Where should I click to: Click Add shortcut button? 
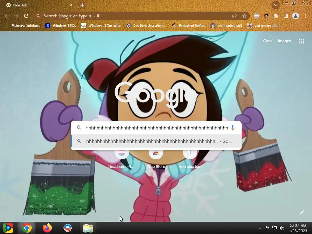click(x=190, y=159)
